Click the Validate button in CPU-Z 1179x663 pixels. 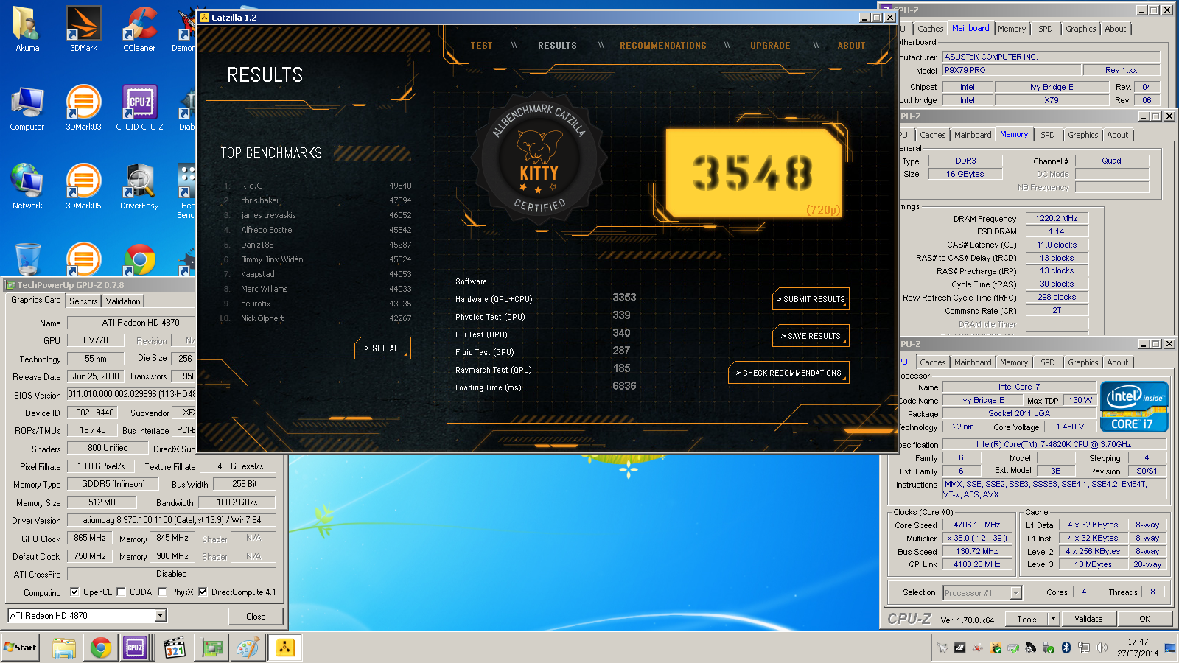1088,619
